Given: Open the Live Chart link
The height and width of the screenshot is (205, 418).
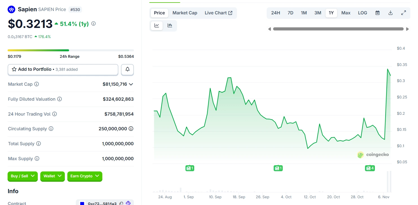Looking at the screenshot, I should (x=218, y=13).
